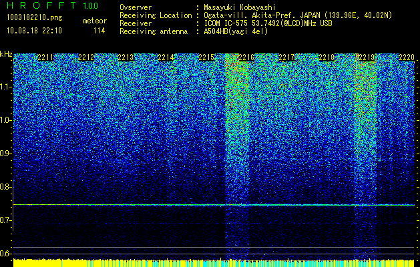Select the A504HB(yagi 4el) antenna text
Viewport: 420px width, 267px height.
[x=236, y=31]
